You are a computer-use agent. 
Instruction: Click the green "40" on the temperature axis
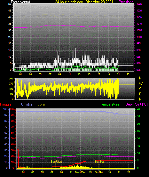[x=138, y=109]
